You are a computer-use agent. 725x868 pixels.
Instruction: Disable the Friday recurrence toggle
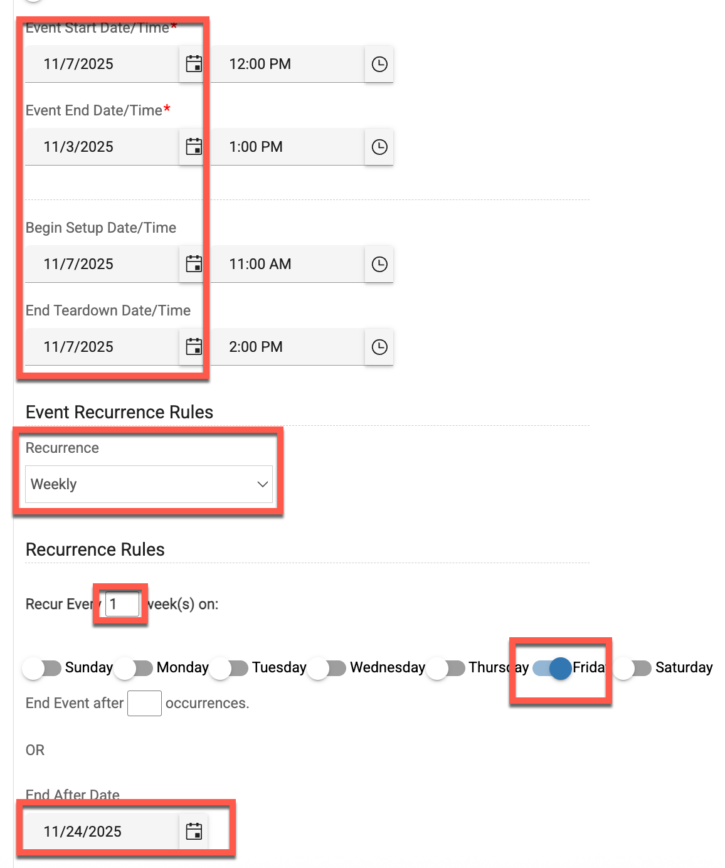553,668
